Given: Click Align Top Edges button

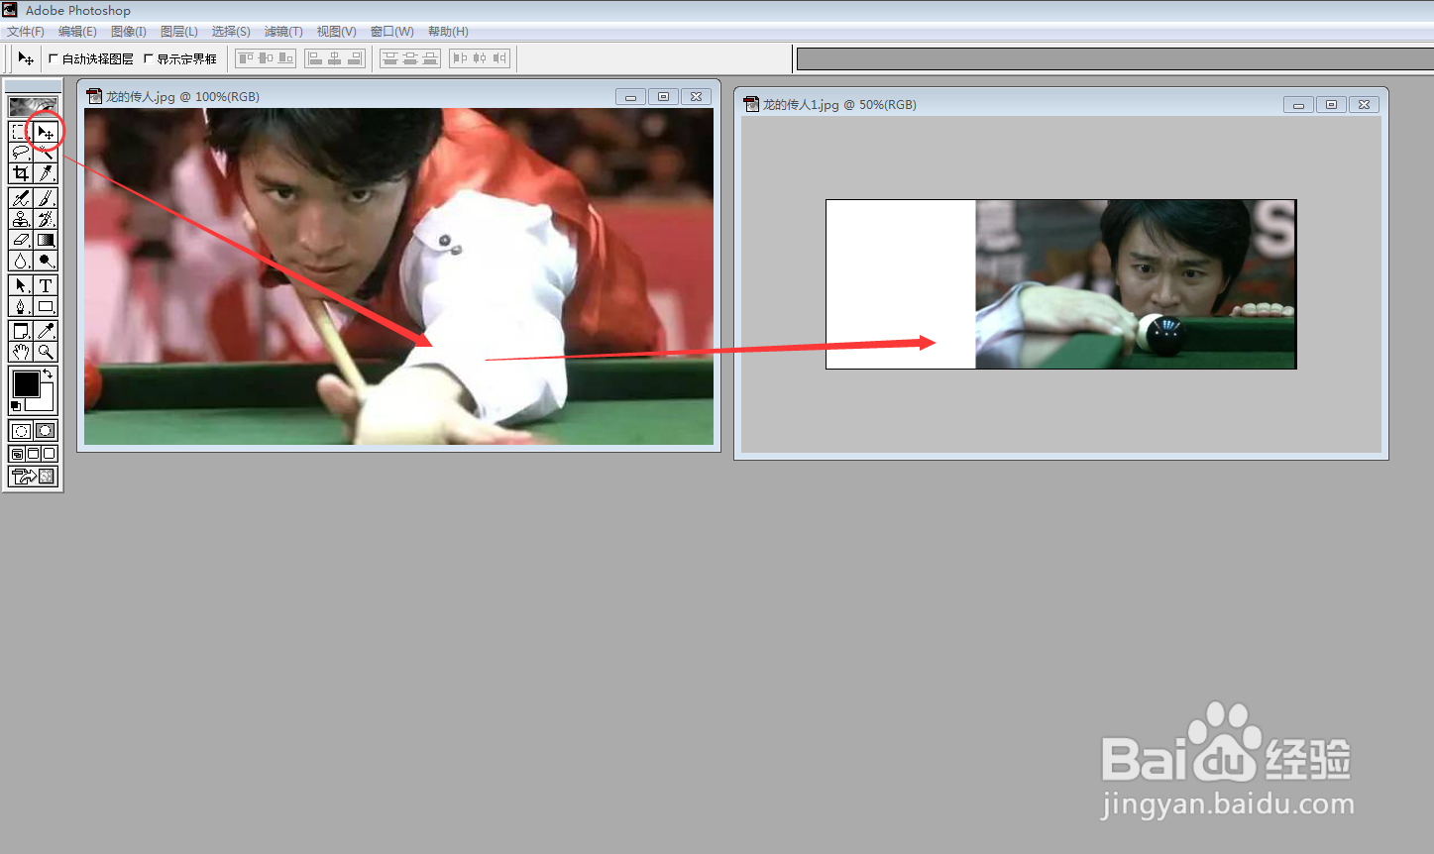Looking at the screenshot, I should coord(246,58).
